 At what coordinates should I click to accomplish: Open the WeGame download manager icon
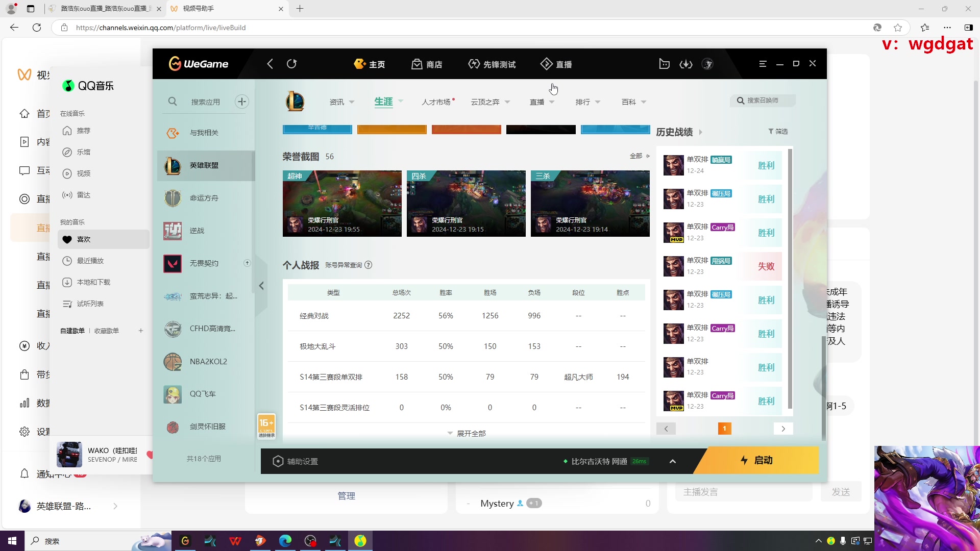tap(685, 64)
